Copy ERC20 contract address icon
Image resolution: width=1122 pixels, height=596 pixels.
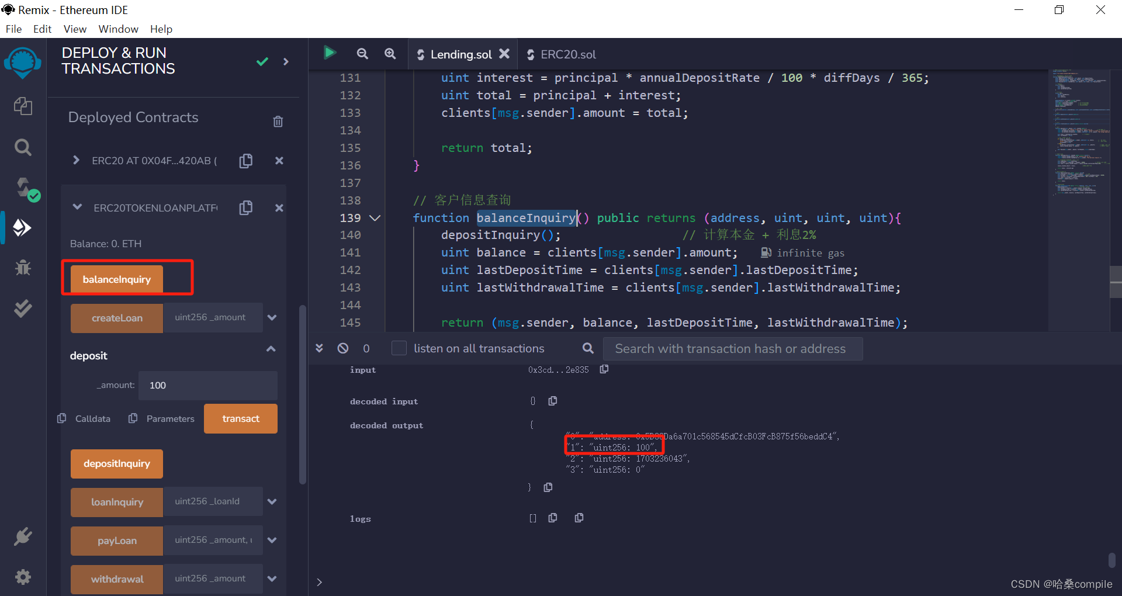point(246,161)
